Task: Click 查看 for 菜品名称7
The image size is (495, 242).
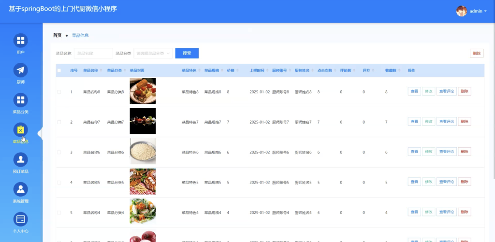Action: (414, 121)
